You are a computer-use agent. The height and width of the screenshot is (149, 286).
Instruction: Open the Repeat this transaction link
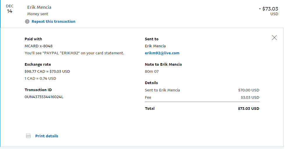click(53, 22)
